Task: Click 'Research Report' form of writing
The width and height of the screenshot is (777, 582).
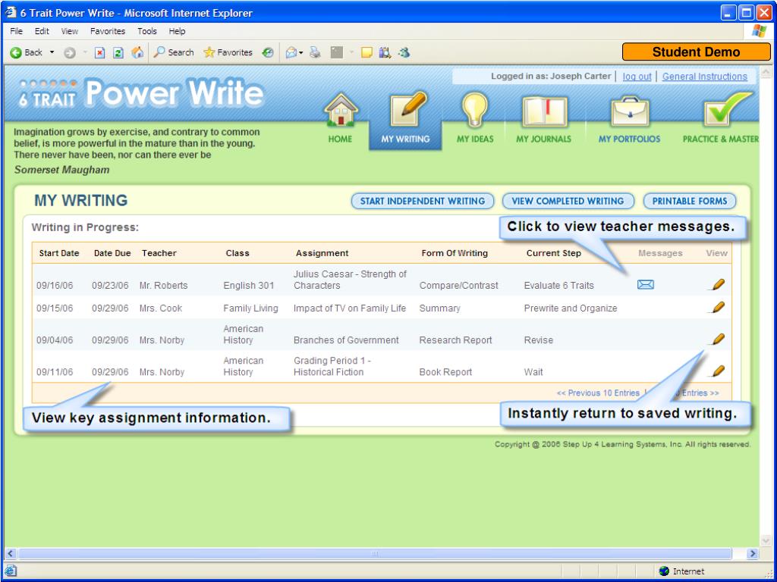Action: (x=455, y=340)
